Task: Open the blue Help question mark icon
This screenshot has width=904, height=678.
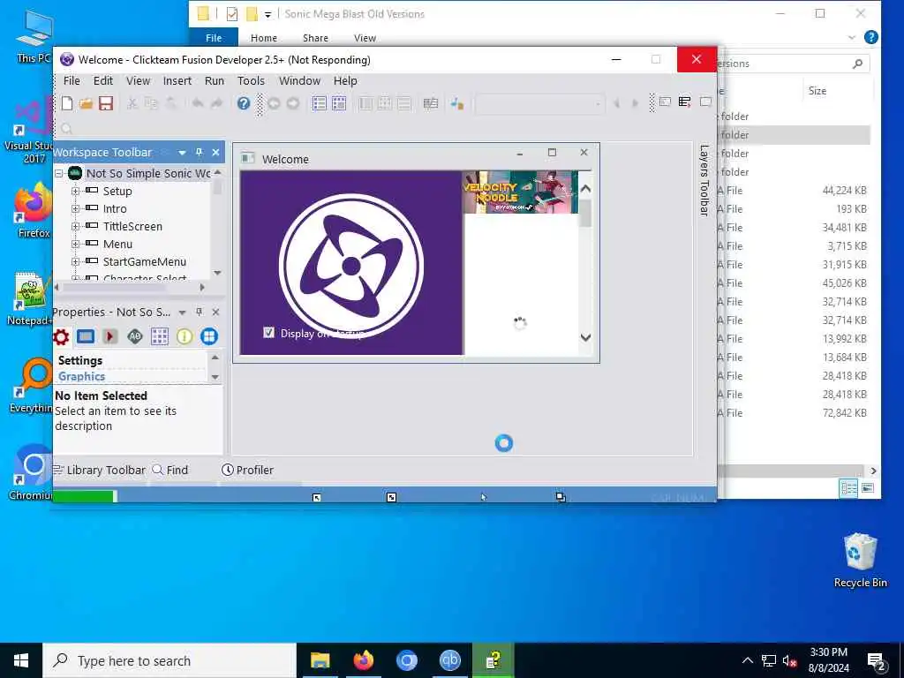Action: pos(244,104)
